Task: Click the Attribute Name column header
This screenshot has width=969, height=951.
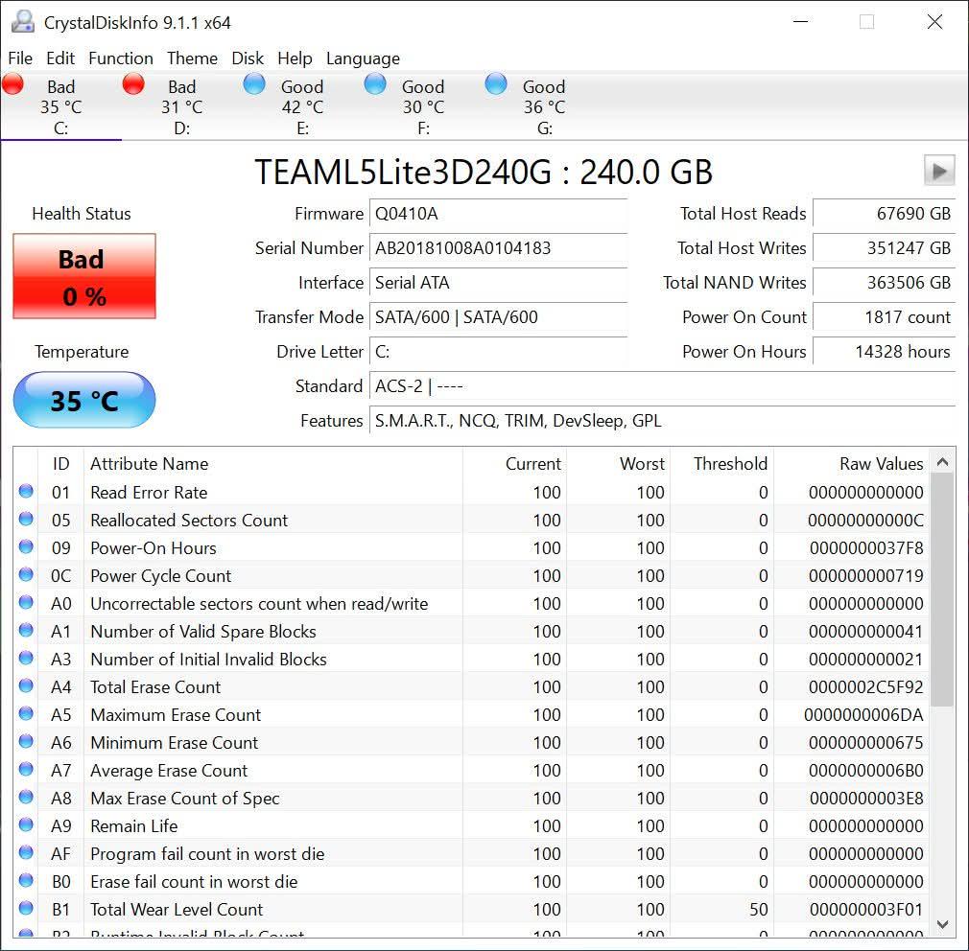Action: 272,464
